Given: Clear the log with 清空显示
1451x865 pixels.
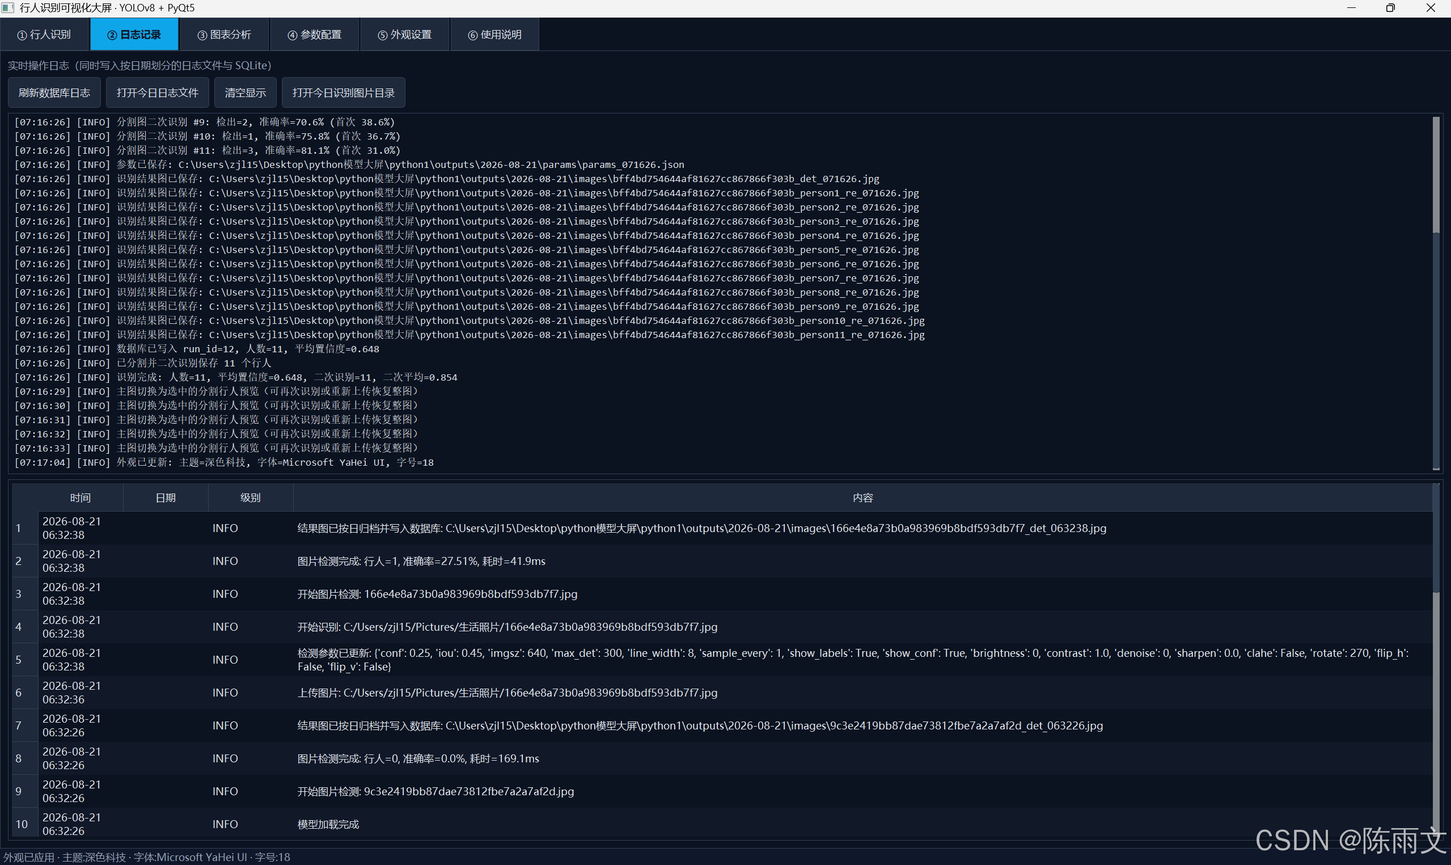Looking at the screenshot, I should [245, 92].
